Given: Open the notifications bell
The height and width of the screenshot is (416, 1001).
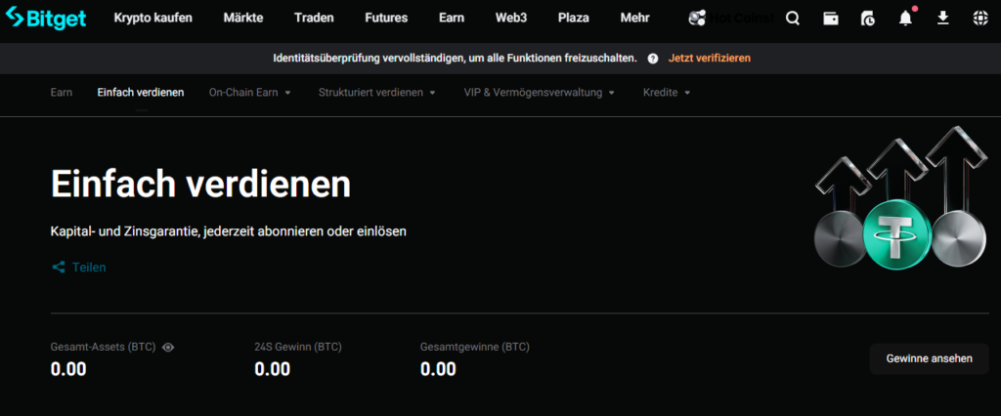Looking at the screenshot, I should pos(905,19).
